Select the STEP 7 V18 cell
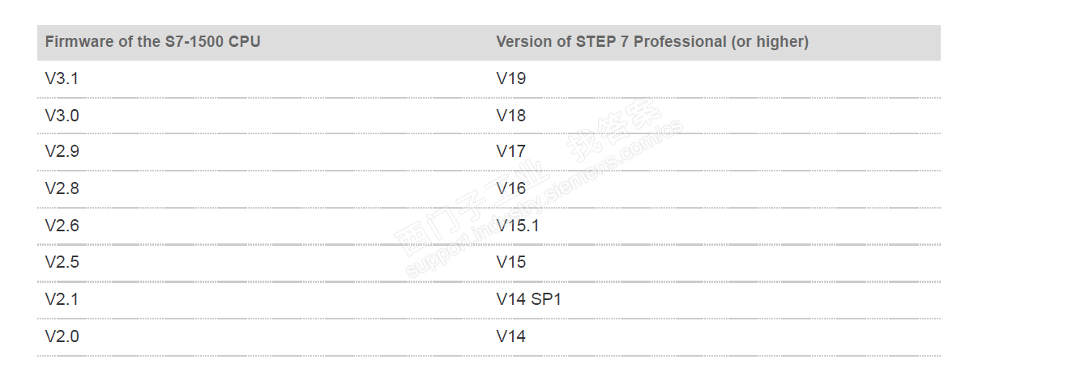The image size is (1072, 372). pos(510,116)
